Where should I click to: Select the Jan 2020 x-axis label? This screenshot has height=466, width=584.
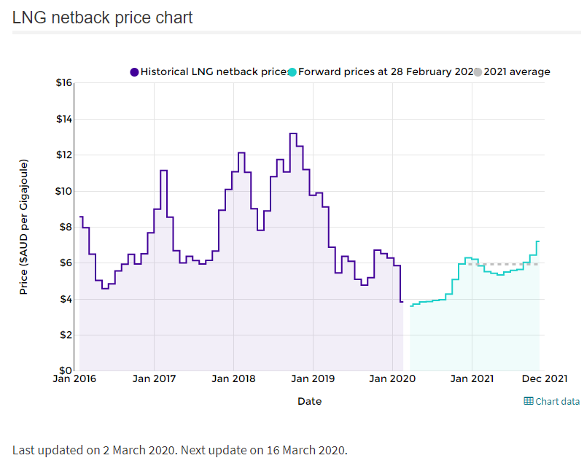(x=392, y=378)
